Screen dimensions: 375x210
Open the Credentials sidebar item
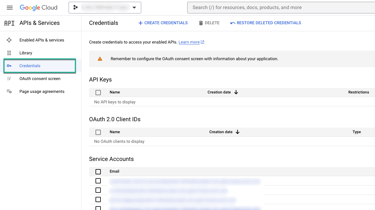[30, 66]
